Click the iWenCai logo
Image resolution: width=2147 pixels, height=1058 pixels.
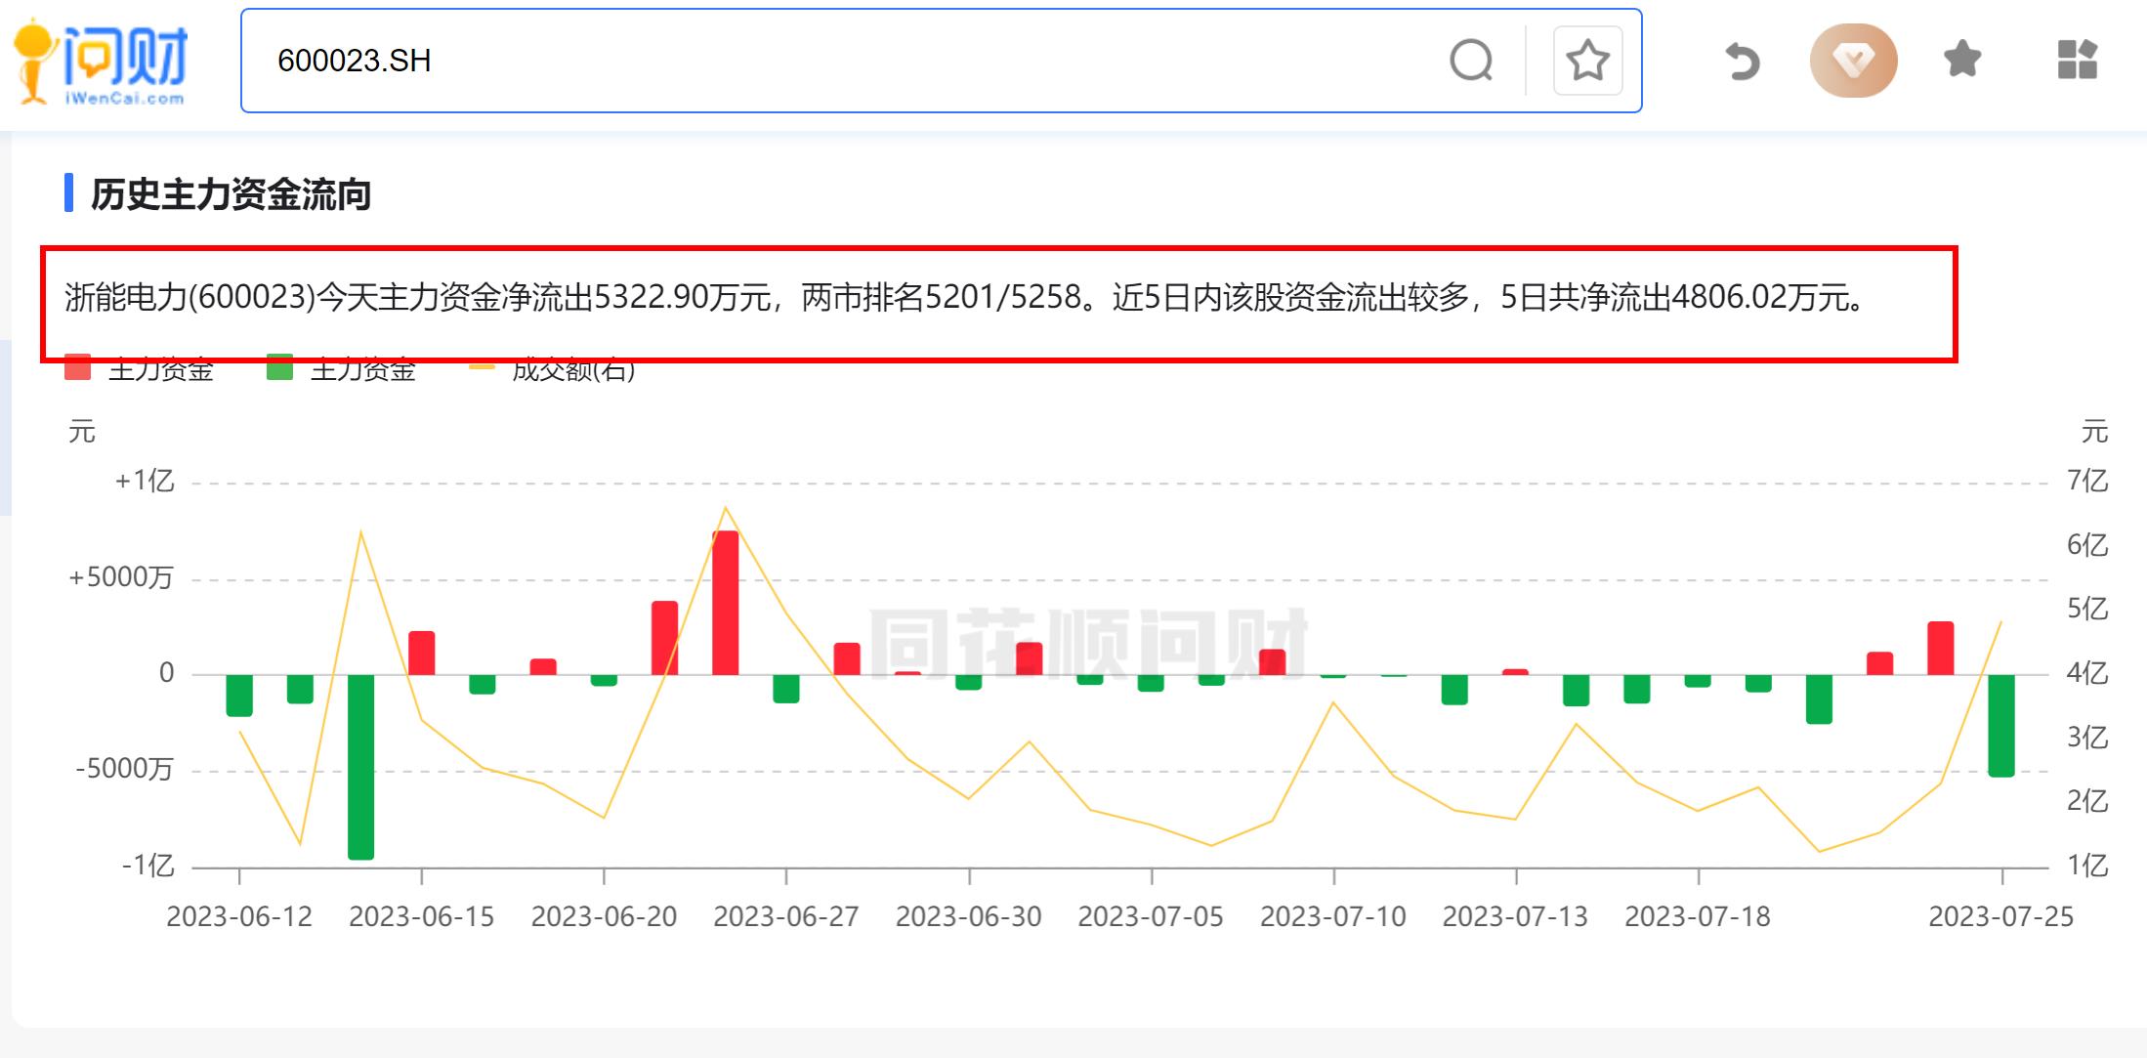point(101,61)
